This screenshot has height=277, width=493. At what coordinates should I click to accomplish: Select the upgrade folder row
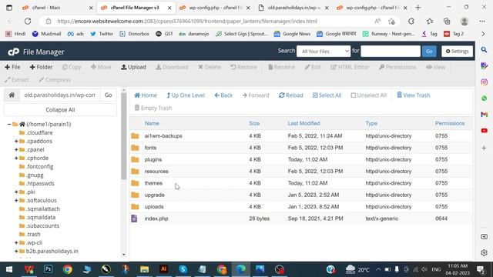coord(301,195)
